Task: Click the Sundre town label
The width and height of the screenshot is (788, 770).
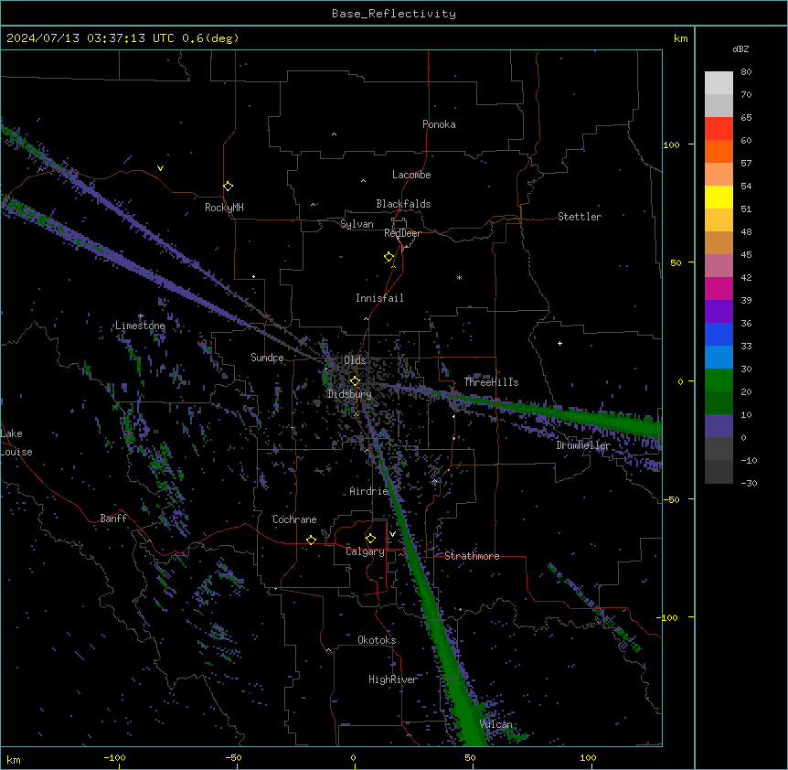Action: click(x=267, y=358)
